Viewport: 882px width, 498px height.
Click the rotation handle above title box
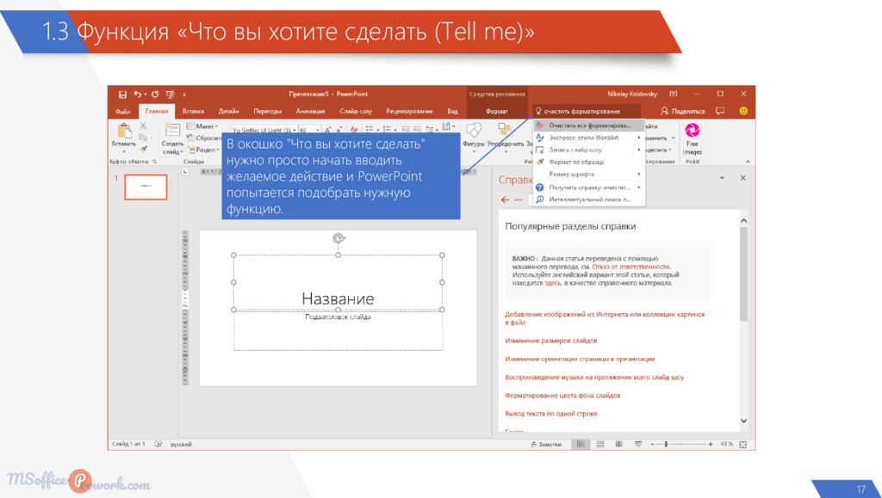pos(338,238)
